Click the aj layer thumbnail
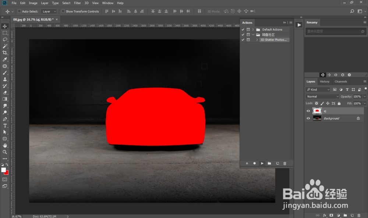 317,110
